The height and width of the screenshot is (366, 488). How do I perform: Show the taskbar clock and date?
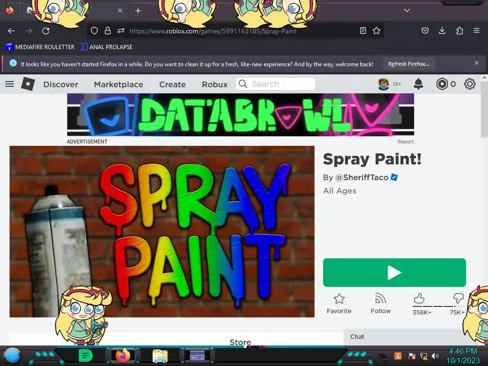pos(463,356)
